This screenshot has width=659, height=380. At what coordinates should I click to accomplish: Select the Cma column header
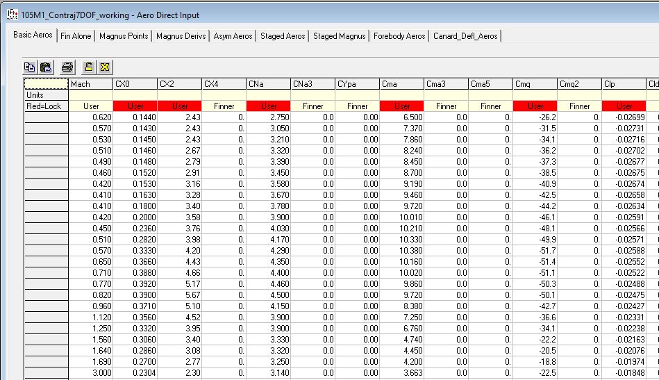click(402, 84)
